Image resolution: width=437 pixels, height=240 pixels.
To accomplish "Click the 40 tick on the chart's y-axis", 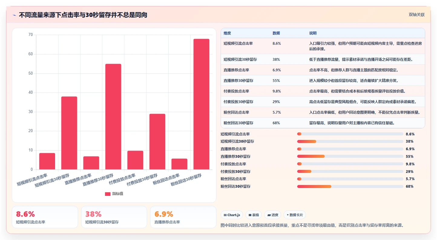I will (x=31, y=92).
